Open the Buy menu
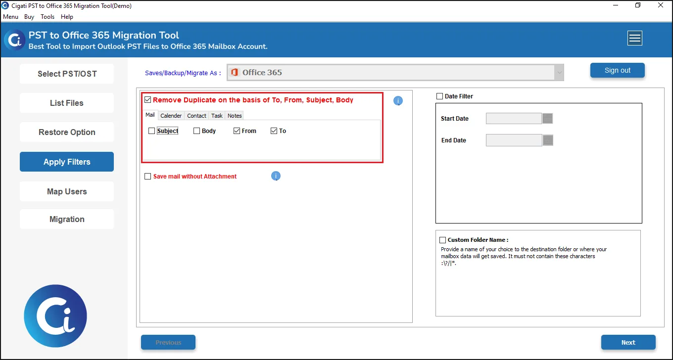This screenshot has height=360, width=673. pos(29,17)
